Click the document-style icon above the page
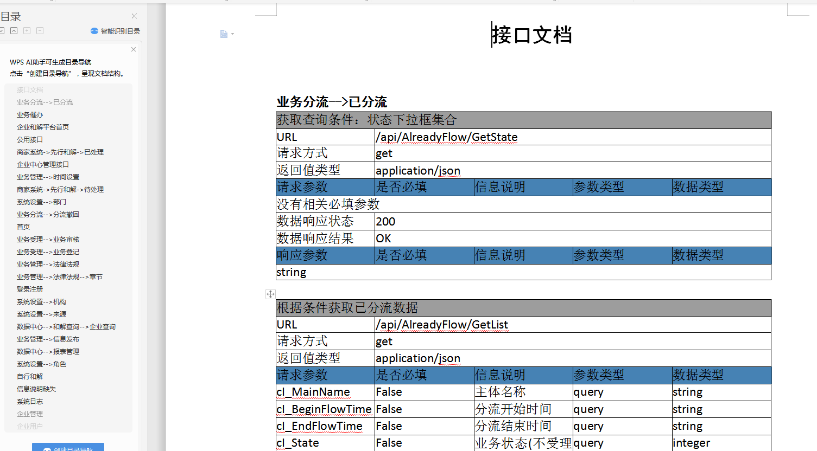Screen dimensions: 817x451 pos(224,34)
